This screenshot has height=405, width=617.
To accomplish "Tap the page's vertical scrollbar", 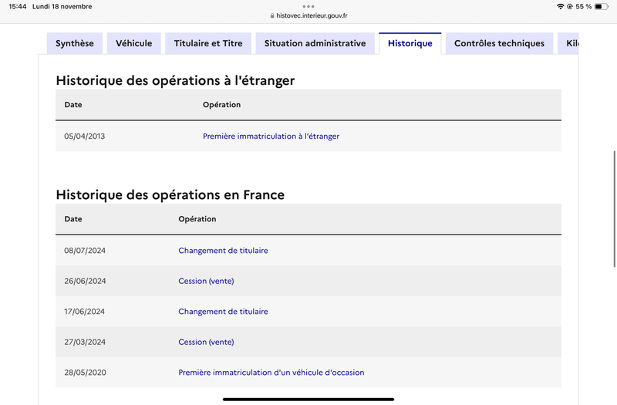I will (614, 208).
